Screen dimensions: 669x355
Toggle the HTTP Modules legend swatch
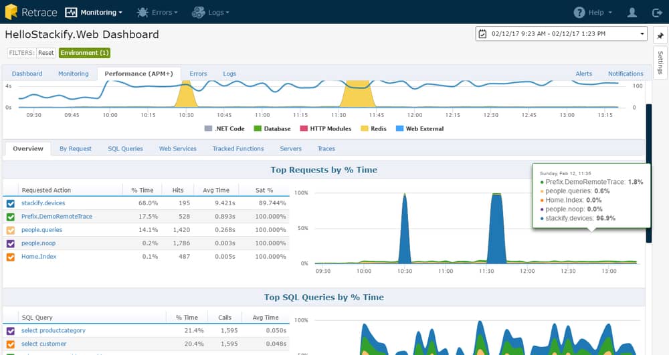[304, 128]
